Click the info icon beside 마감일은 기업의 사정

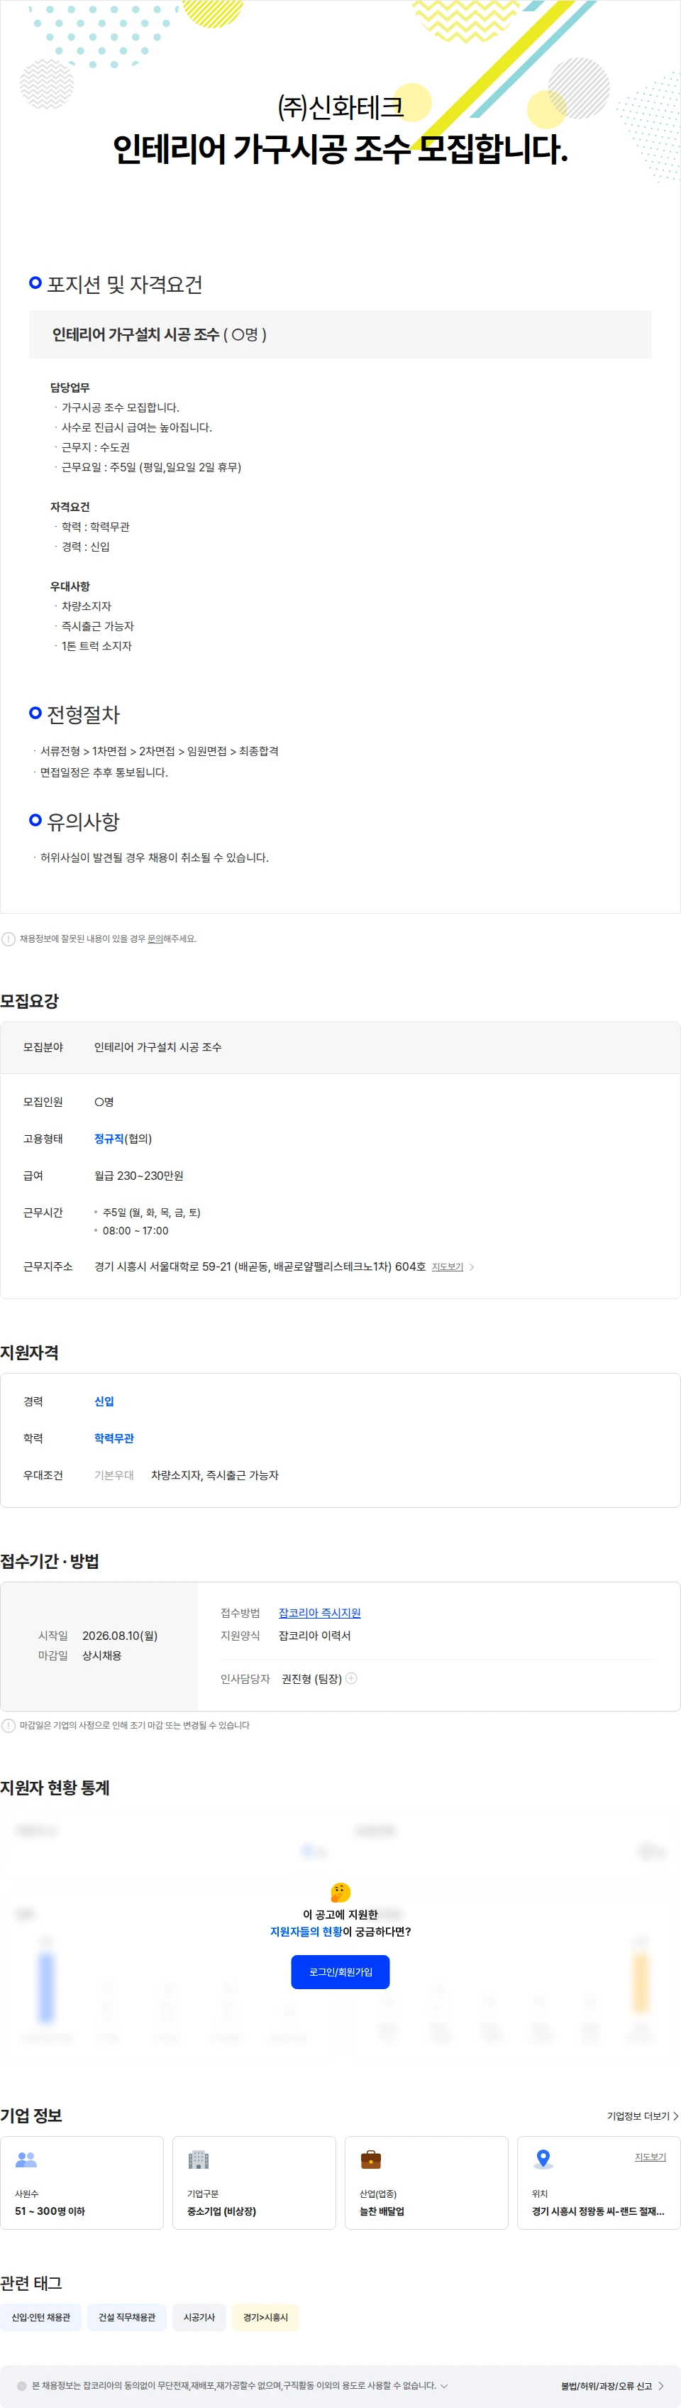click(9, 1724)
